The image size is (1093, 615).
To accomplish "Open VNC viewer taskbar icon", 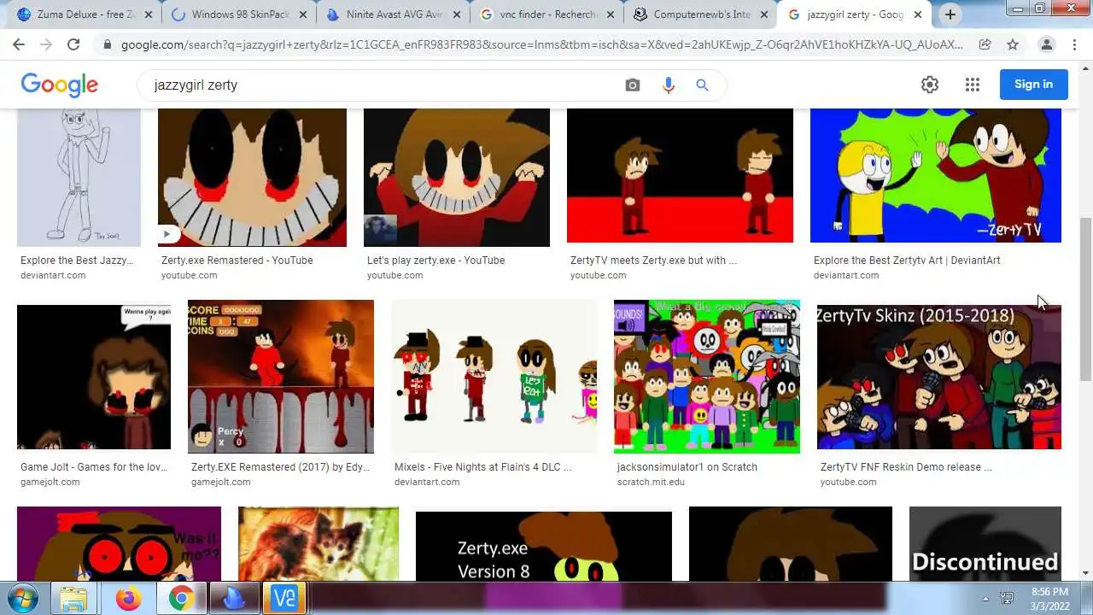I will [283, 599].
